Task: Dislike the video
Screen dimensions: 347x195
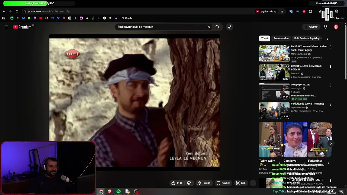Action: point(189,183)
